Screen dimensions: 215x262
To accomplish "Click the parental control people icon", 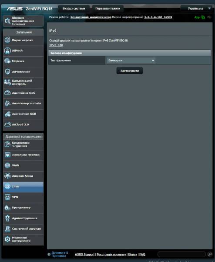I will tap(7, 82).
